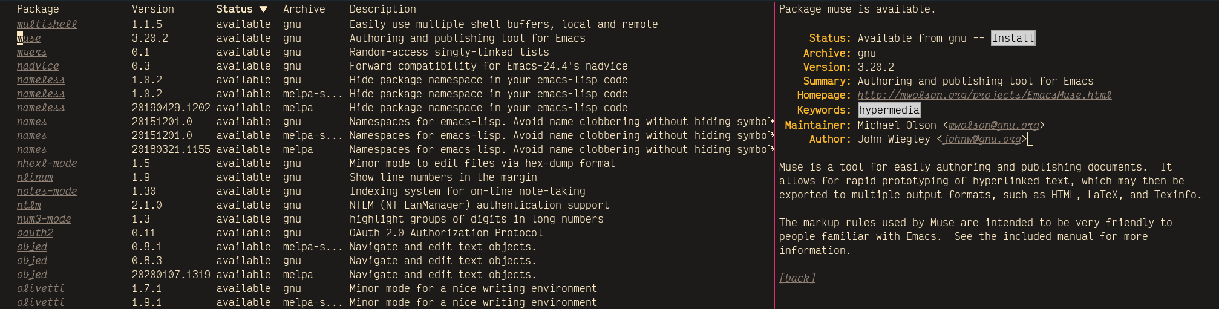The image size is (1219, 309).
Task: Click the Package column header
Action: [38, 9]
